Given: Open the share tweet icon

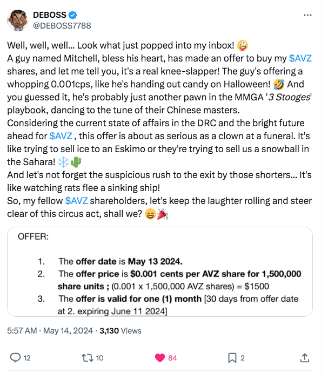Looking at the screenshot, I should (x=304, y=357).
